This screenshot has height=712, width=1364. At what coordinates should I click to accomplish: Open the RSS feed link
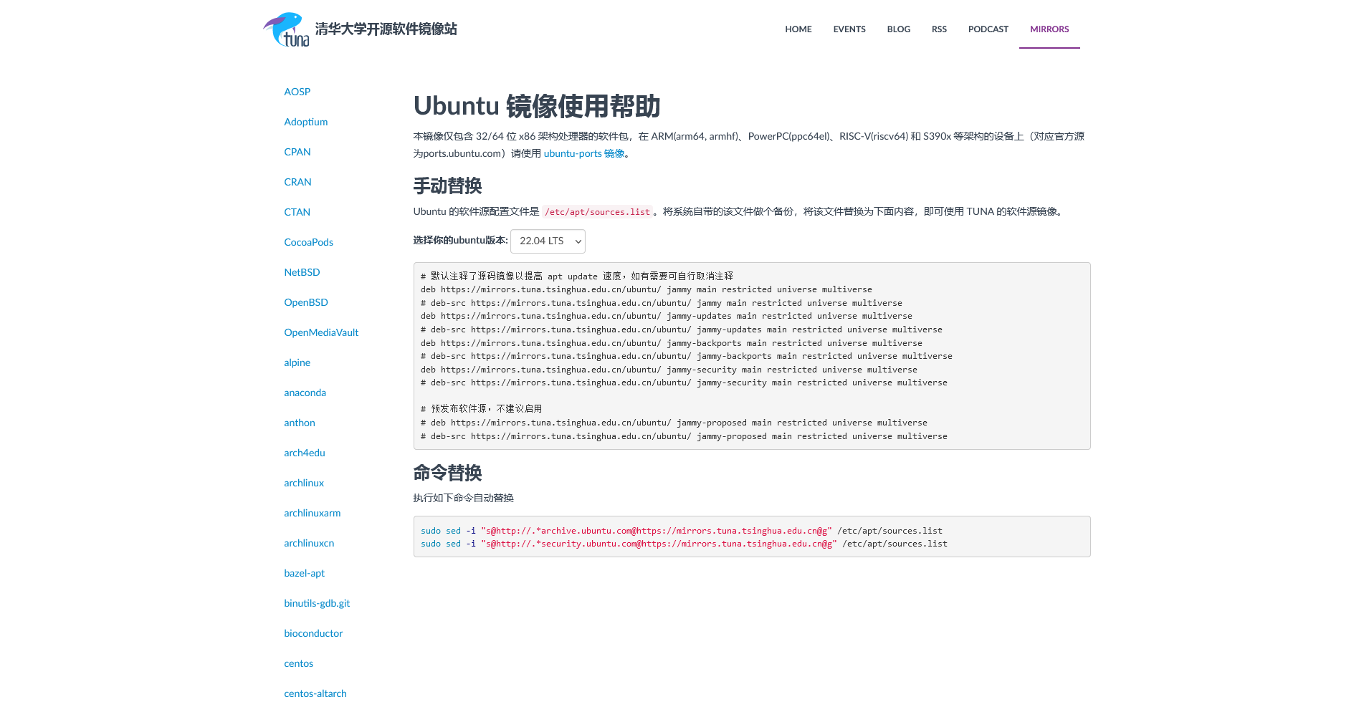pyautogui.click(x=939, y=29)
